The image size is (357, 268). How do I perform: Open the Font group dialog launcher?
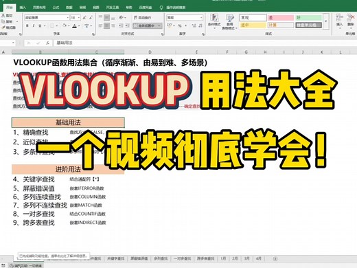(x=93, y=34)
